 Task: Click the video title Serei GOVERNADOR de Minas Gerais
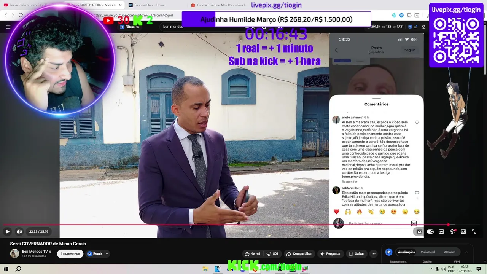(48, 244)
